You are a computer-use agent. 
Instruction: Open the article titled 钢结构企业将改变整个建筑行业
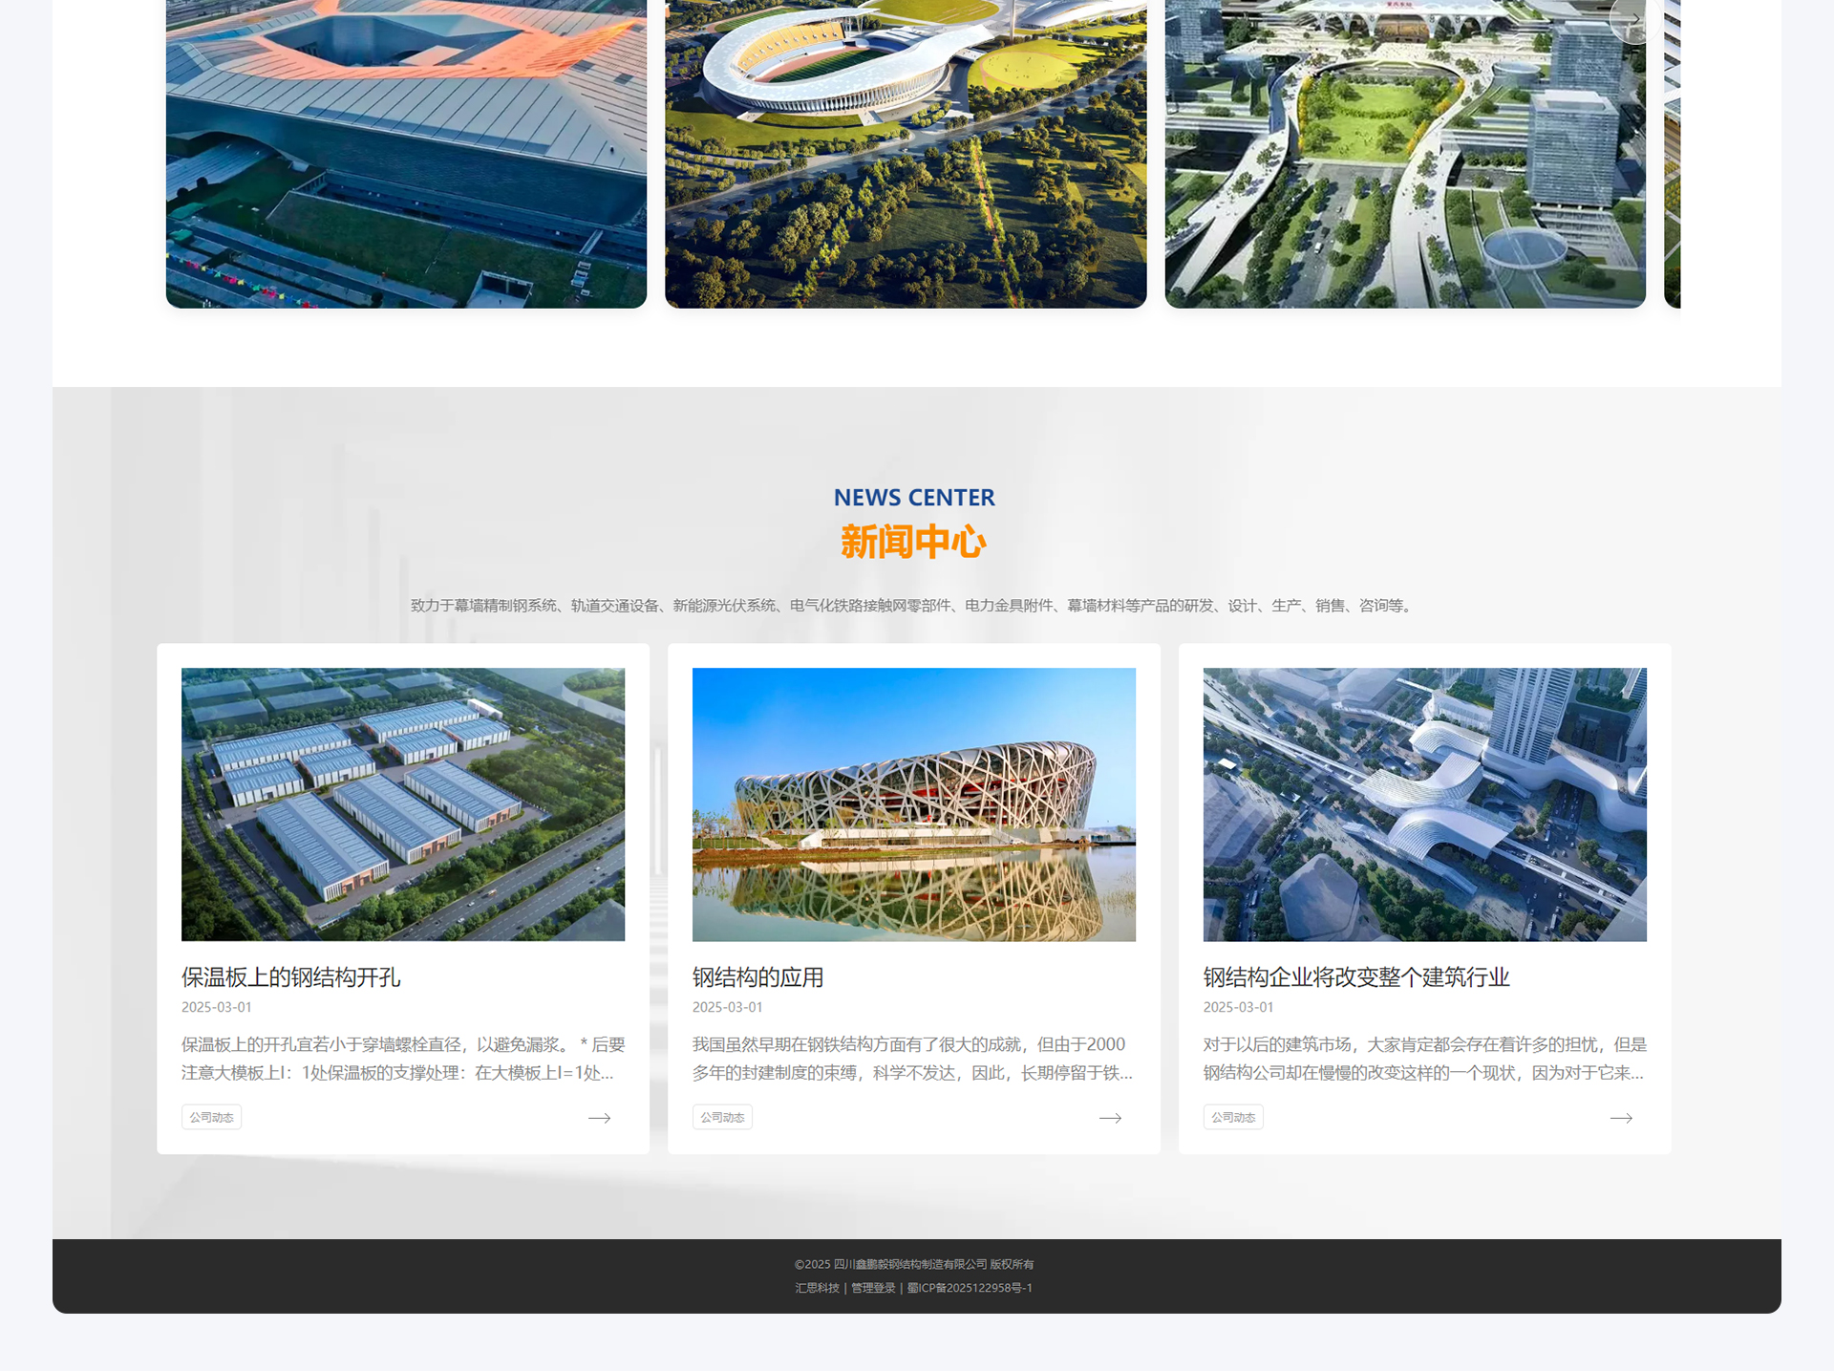tap(1356, 976)
